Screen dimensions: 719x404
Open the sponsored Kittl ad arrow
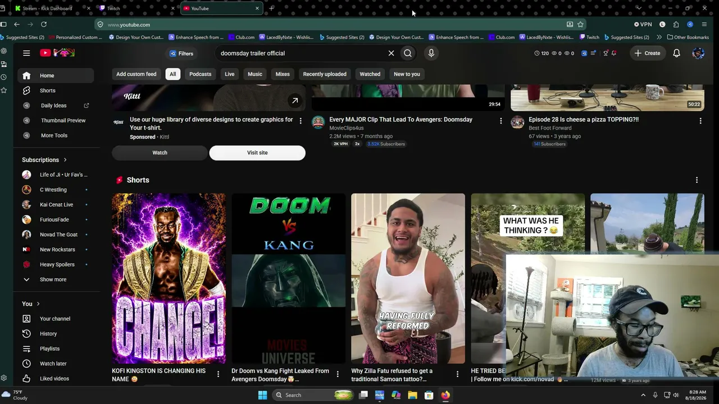click(294, 100)
